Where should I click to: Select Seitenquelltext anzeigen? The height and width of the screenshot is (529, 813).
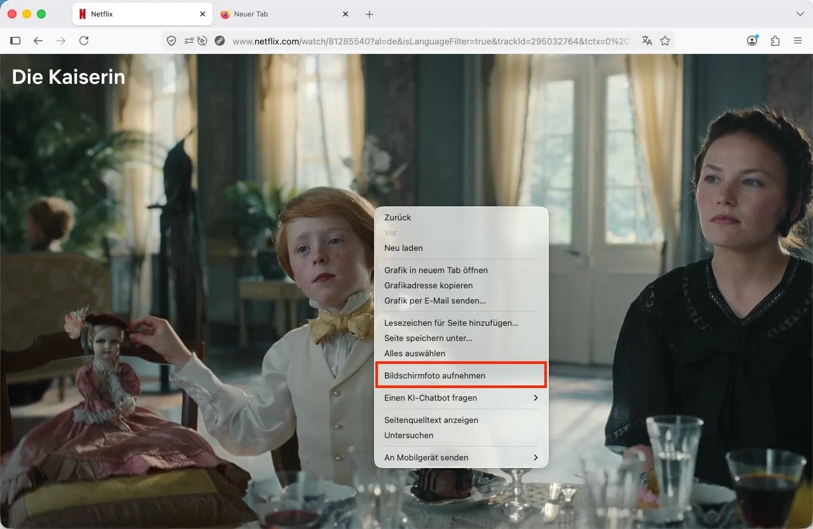pos(461,420)
